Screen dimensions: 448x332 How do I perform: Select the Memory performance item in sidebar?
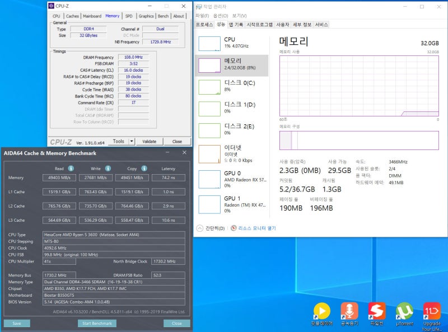coord(231,65)
